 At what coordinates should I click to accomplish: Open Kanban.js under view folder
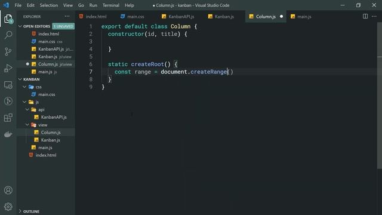click(x=46, y=140)
